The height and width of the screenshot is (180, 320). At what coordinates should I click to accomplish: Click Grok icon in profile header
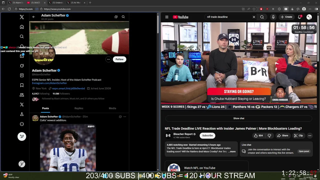pyautogui.click(x=116, y=17)
